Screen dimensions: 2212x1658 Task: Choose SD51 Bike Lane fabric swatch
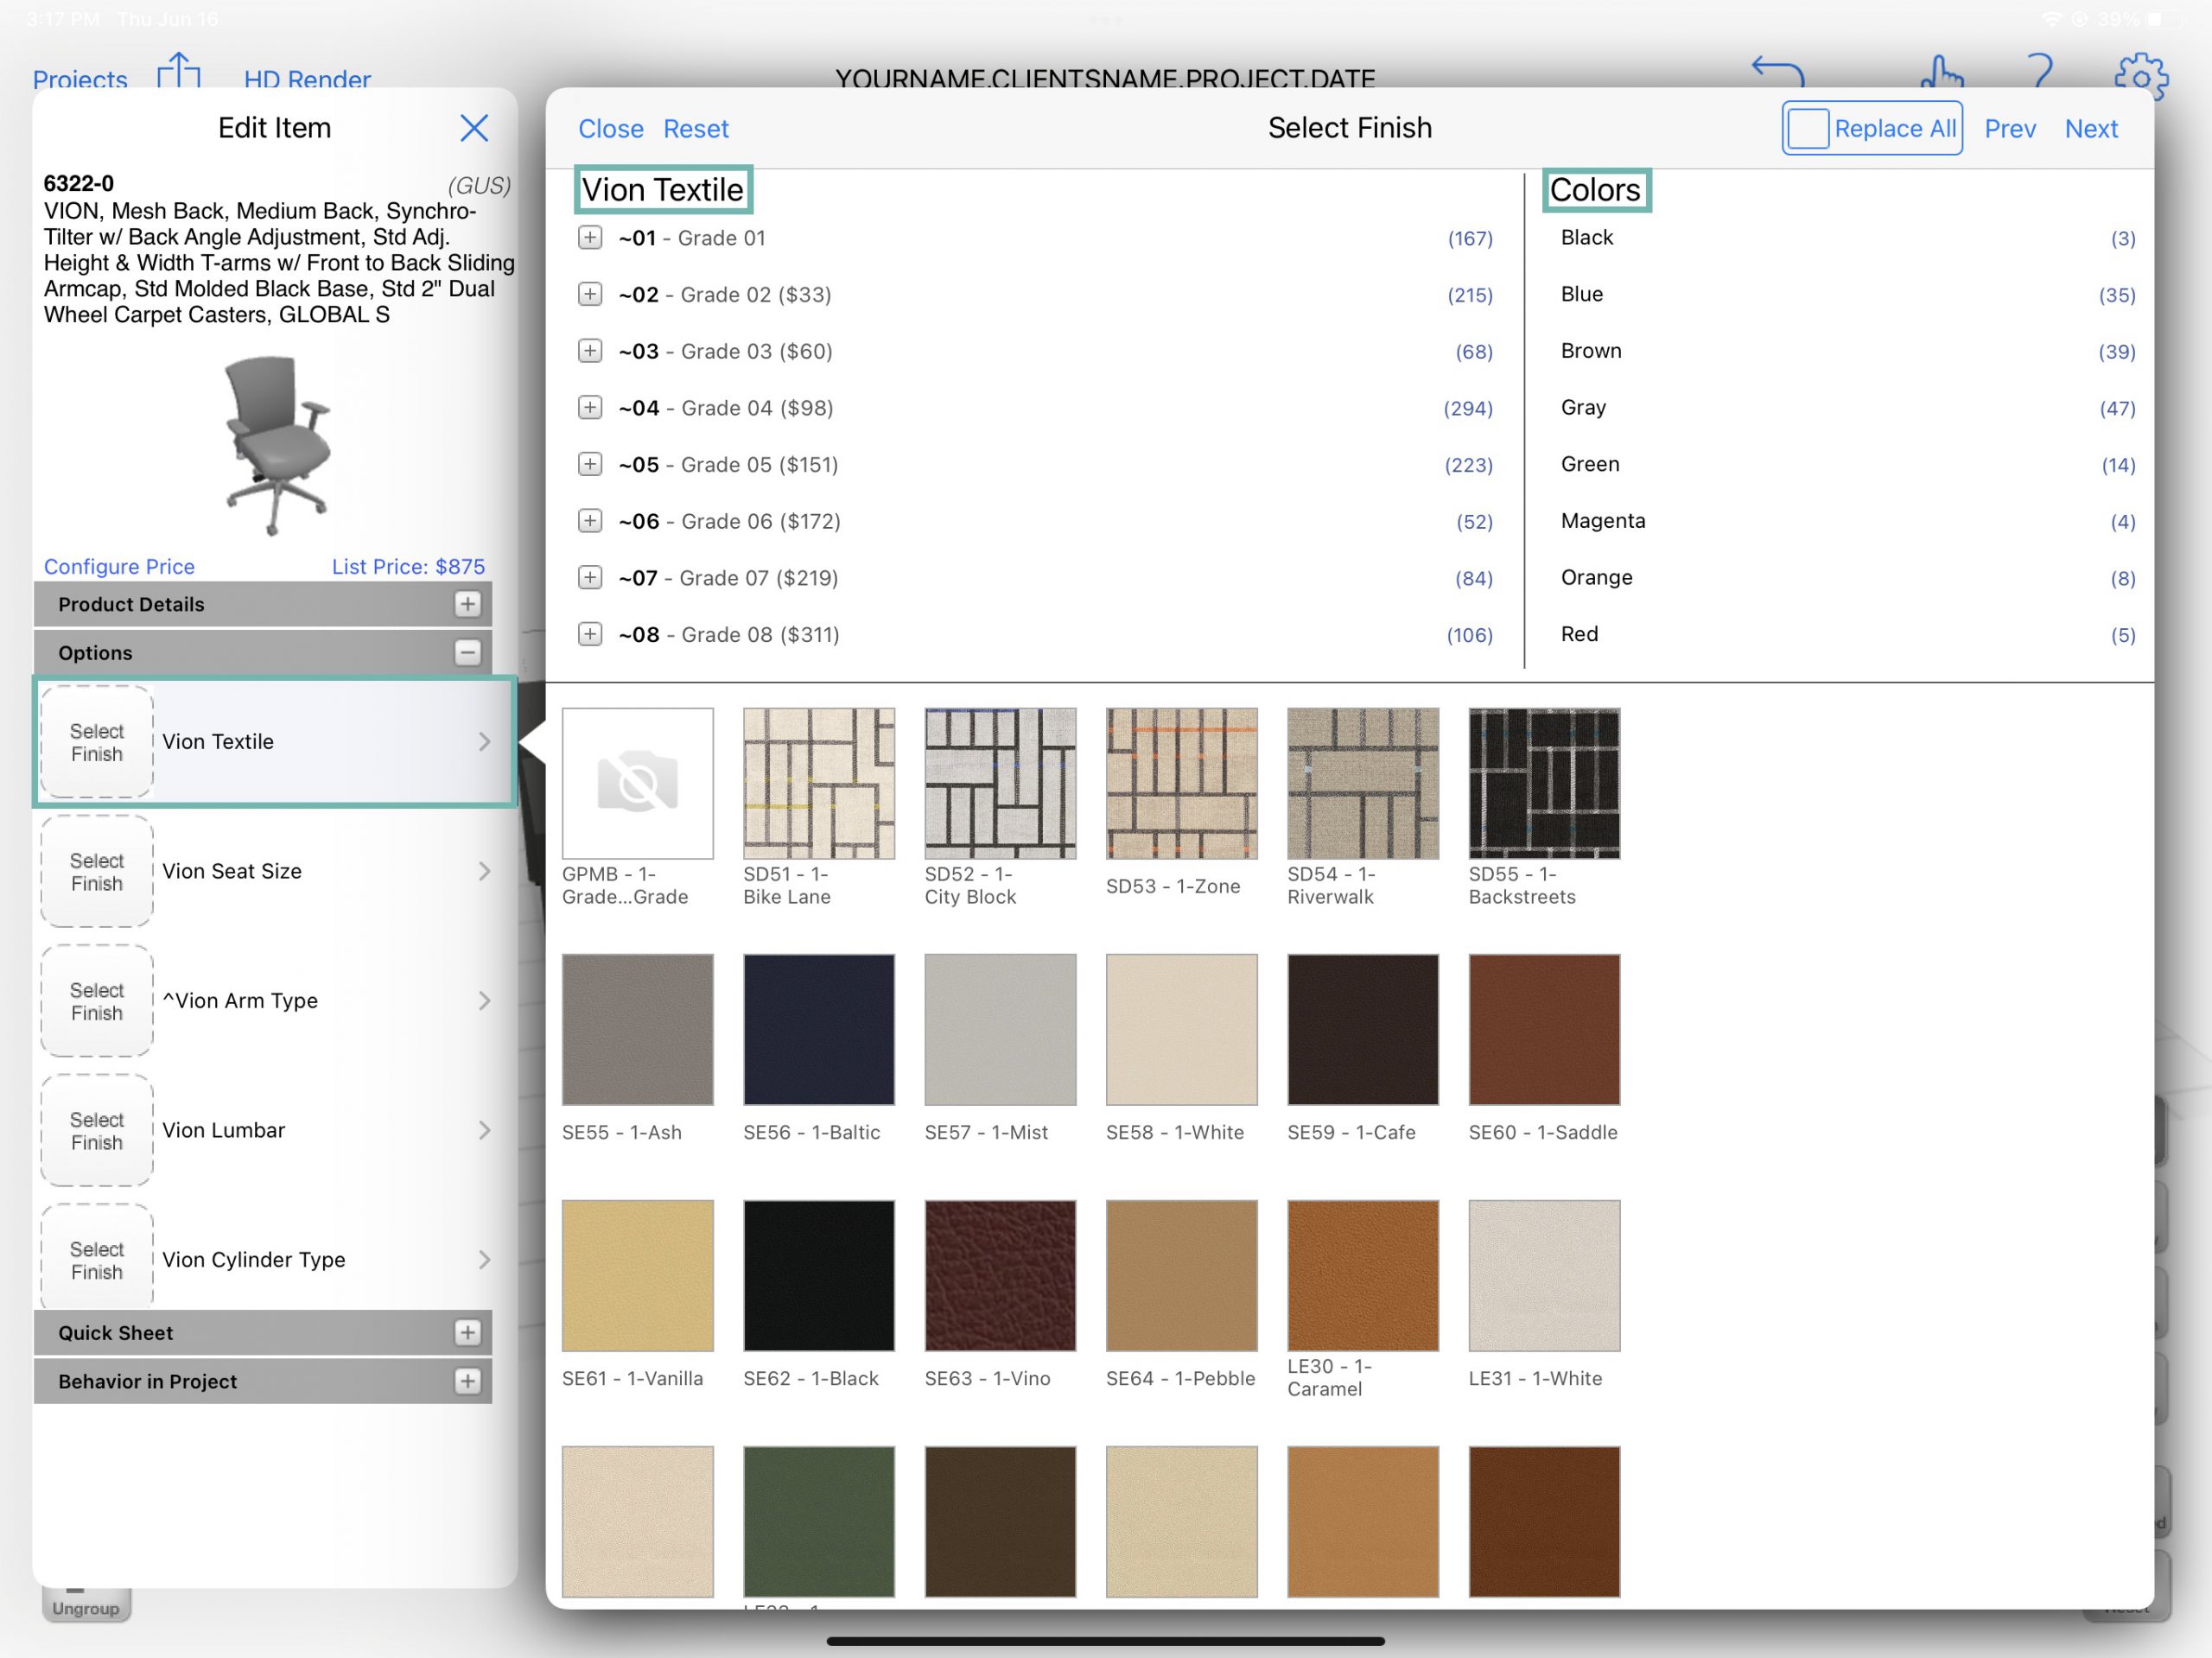[819, 784]
